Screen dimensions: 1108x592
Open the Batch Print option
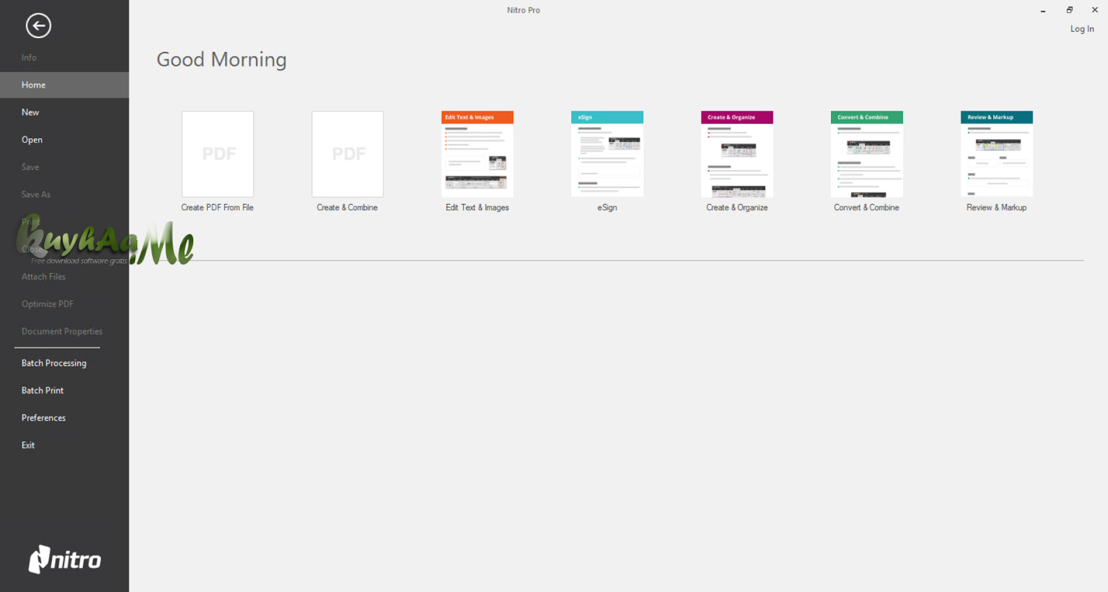click(42, 391)
